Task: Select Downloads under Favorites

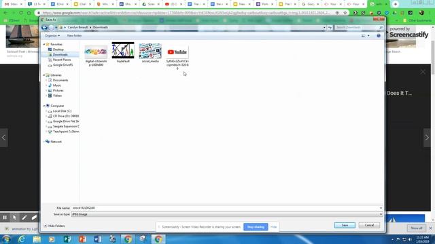Action: (60, 55)
